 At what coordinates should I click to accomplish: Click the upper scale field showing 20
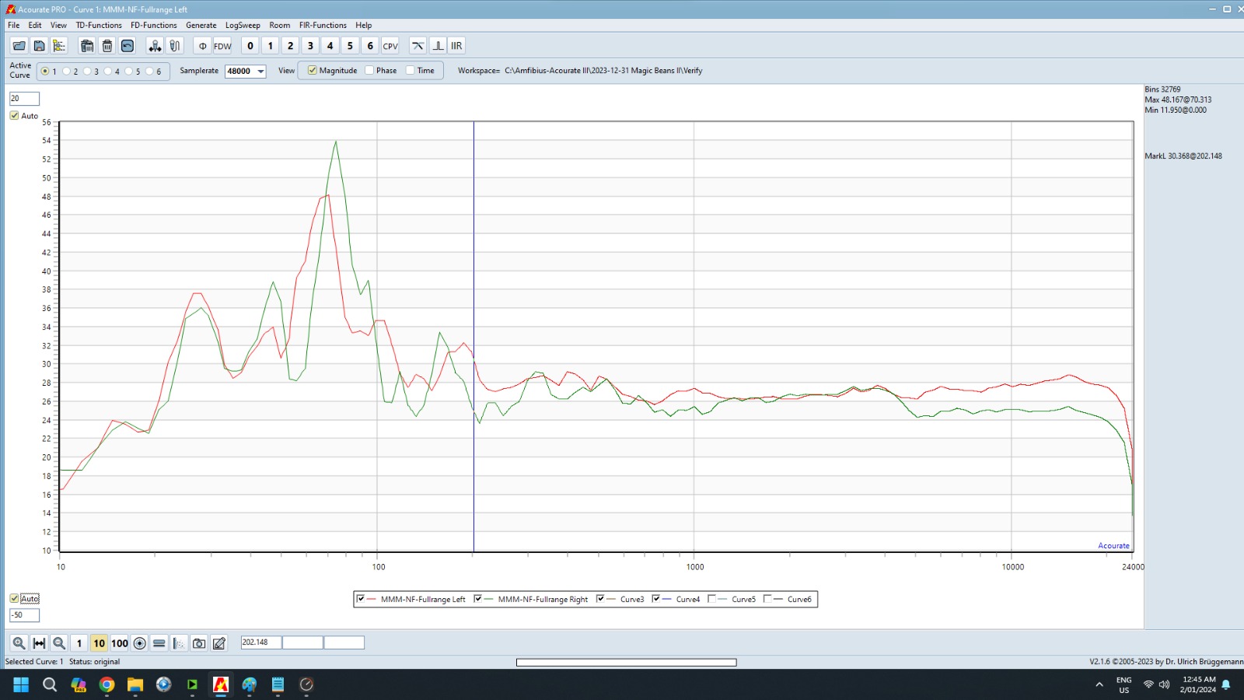point(24,99)
